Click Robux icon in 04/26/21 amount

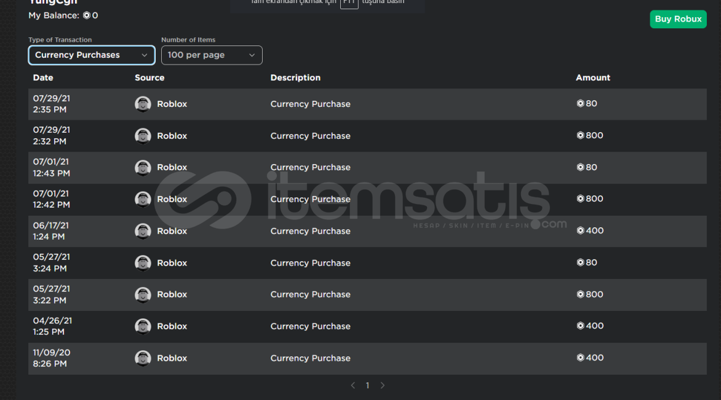580,326
